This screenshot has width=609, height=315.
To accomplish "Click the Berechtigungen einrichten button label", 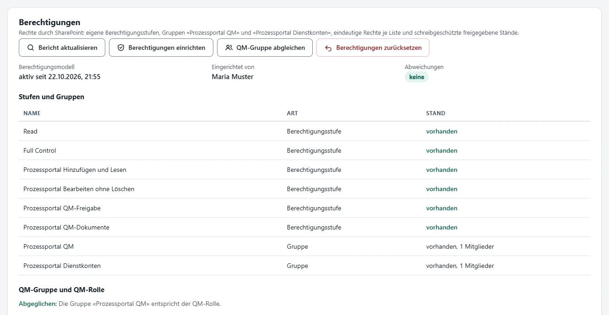I will click(x=167, y=48).
